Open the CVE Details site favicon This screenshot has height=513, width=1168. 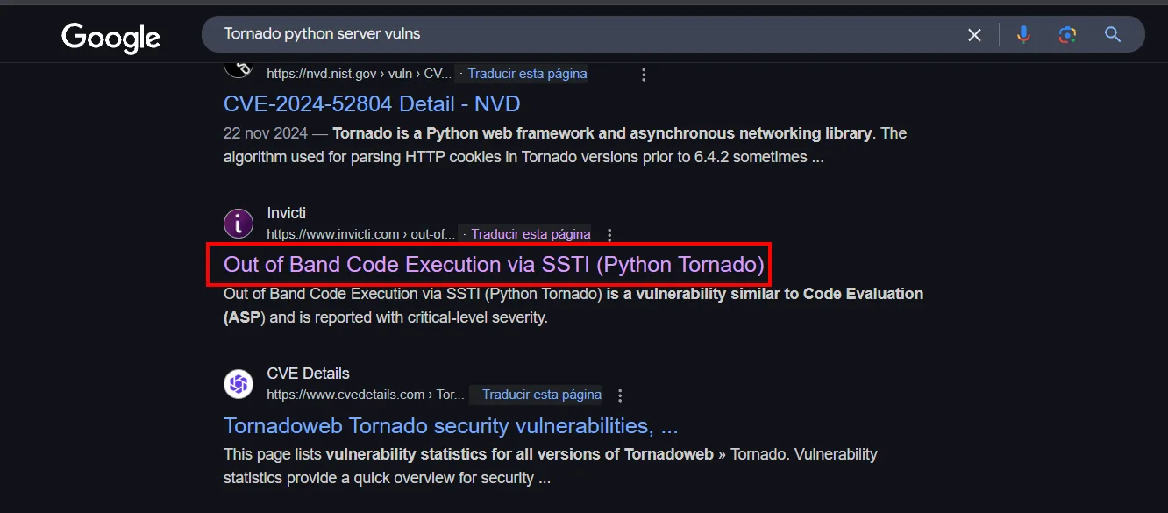pyautogui.click(x=239, y=384)
